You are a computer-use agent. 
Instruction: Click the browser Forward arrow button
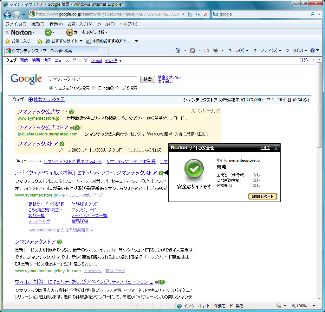(16, 14)
